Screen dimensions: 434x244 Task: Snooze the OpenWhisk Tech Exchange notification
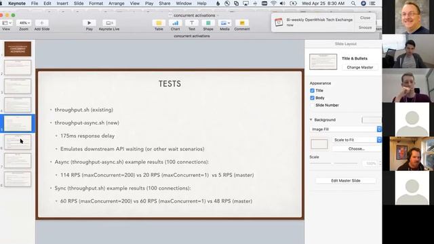point(365,28)
